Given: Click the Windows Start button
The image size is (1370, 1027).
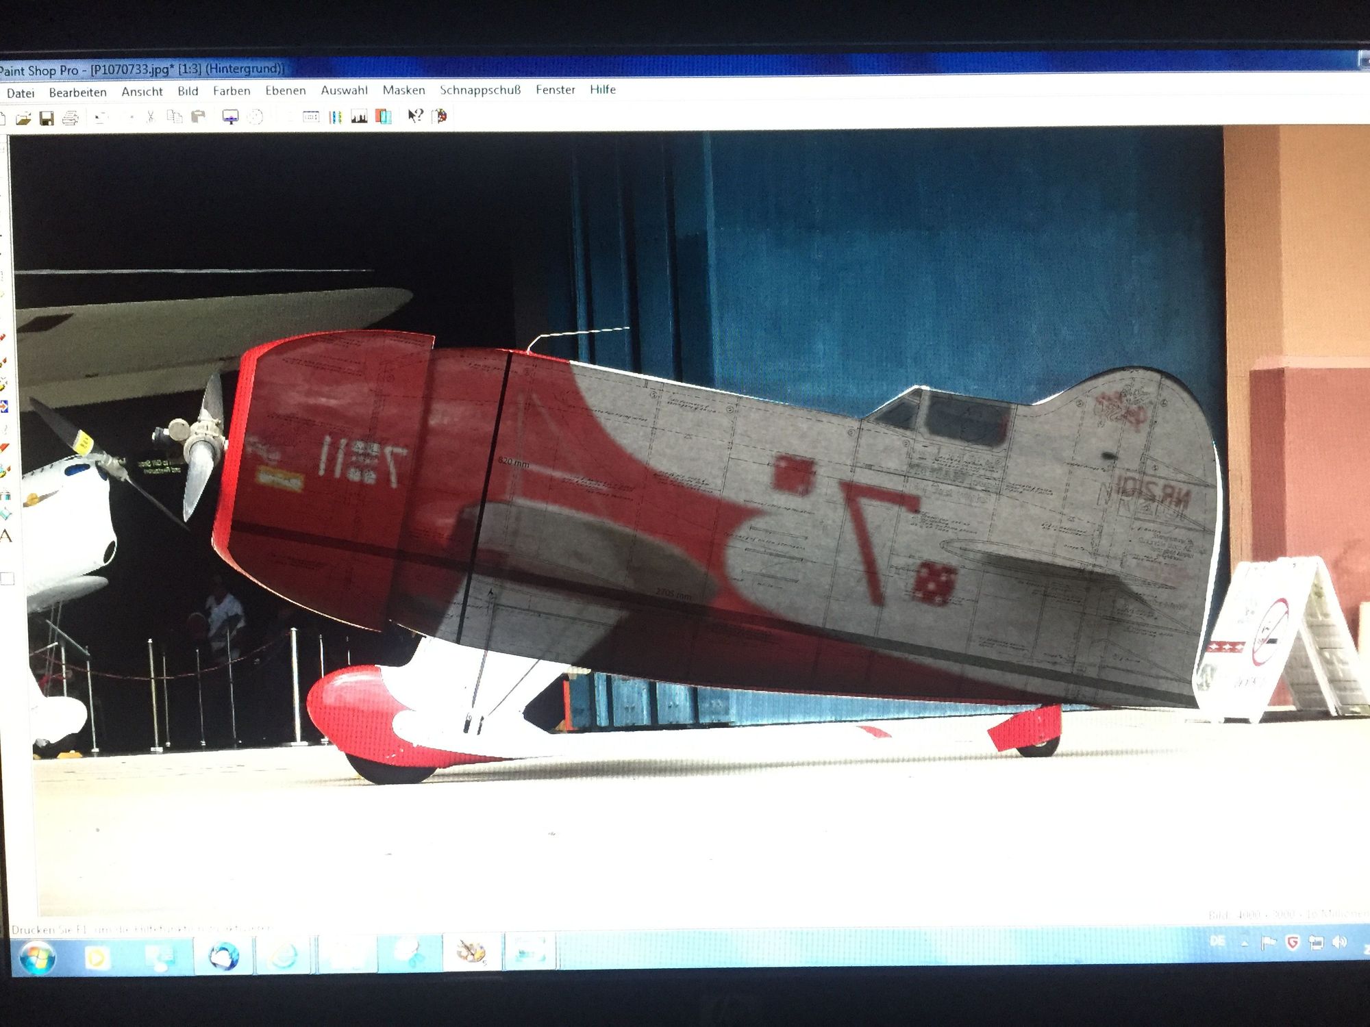Looking at the screenshot, I should click(36, 956).
